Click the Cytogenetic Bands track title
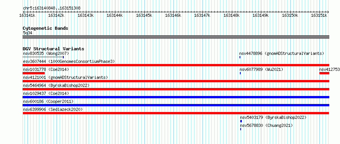340x144 pixels. (x=45, y=28)
